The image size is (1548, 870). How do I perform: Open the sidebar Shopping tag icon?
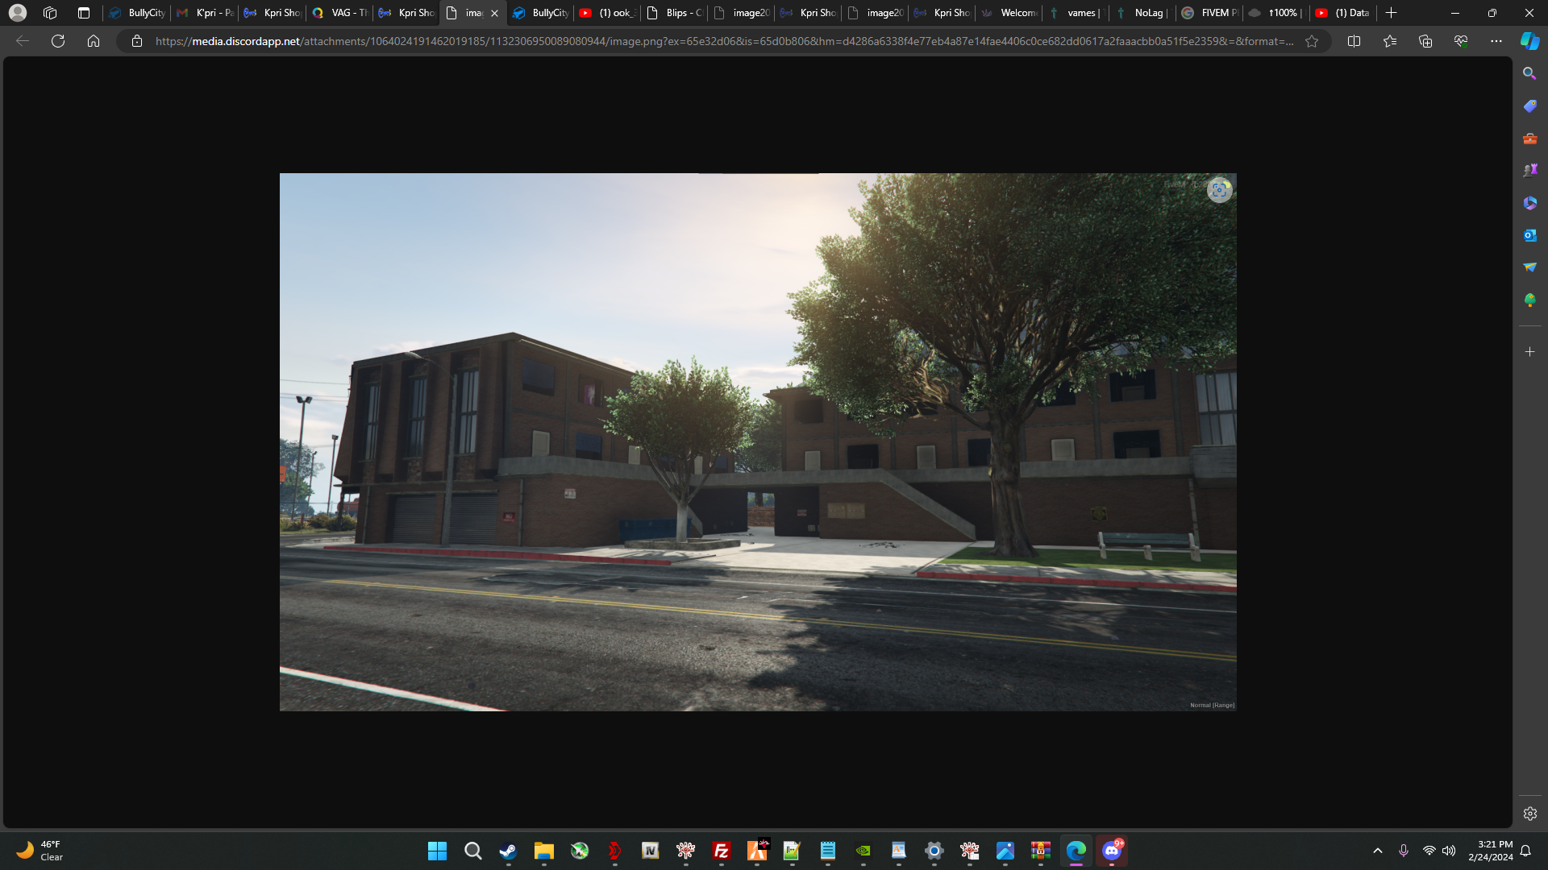pyautogui.click(x=1529, y=106)
